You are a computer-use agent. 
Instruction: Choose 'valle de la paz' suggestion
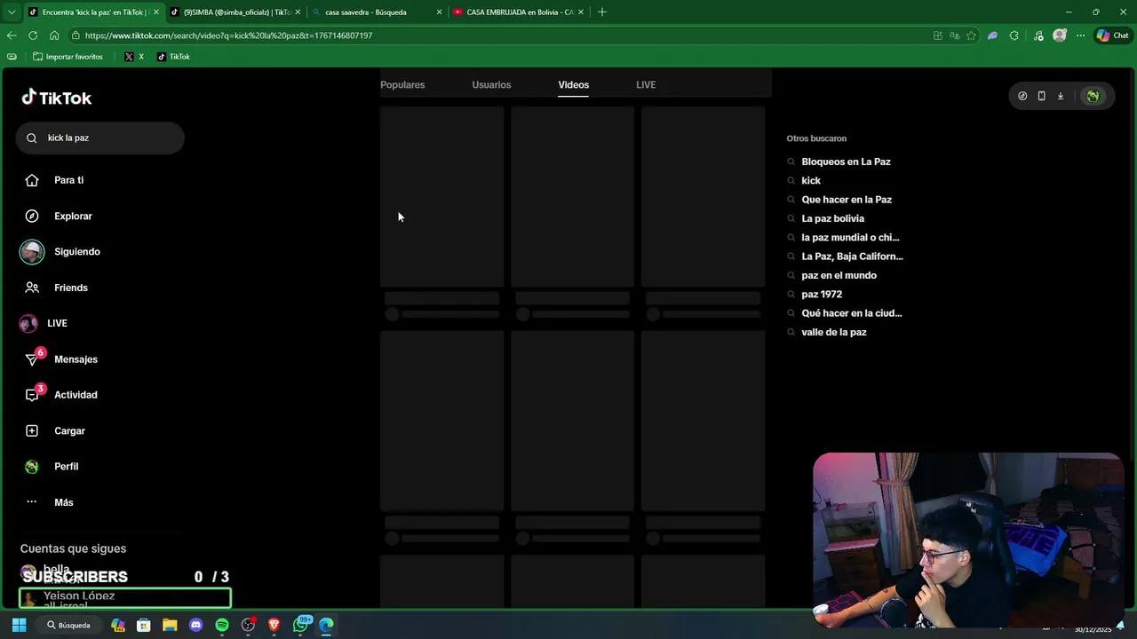[833, 332]
